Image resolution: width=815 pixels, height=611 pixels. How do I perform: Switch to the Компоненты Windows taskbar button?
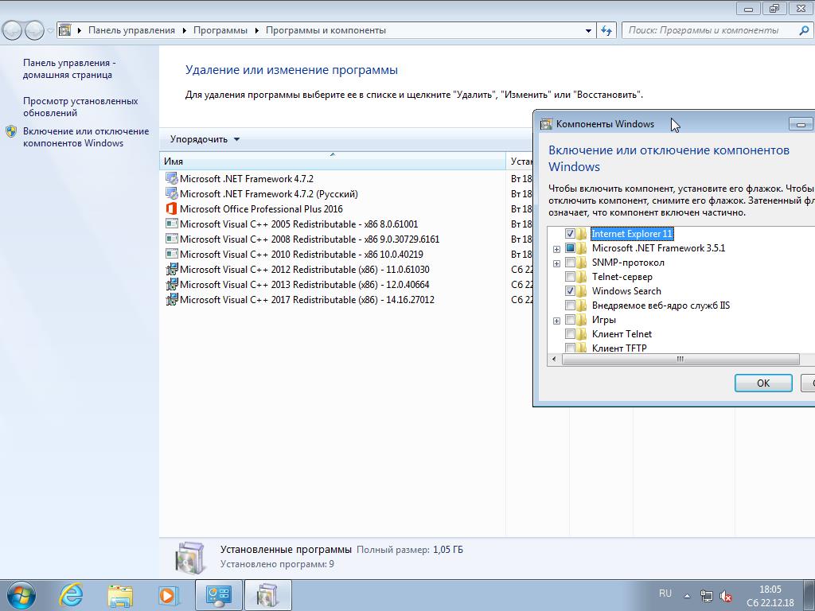(x=267, y=595)
